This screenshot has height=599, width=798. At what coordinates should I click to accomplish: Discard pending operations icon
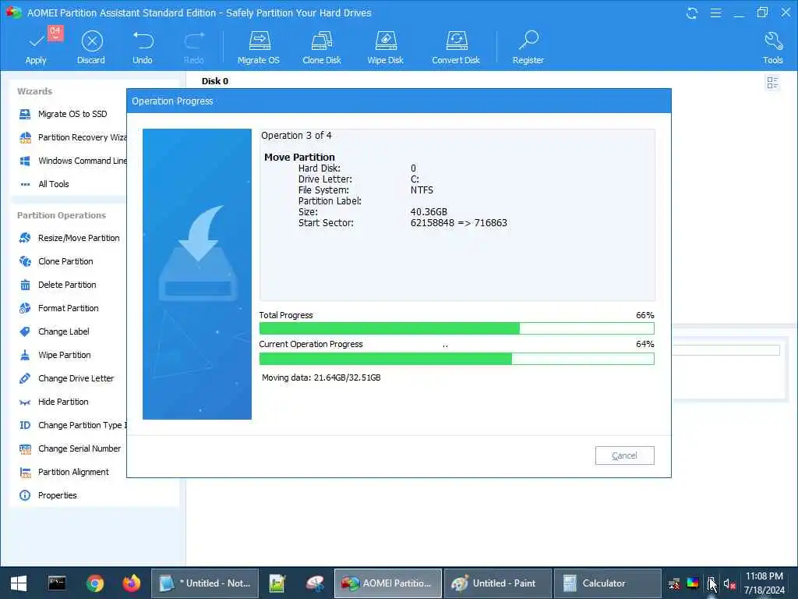coord(92,41)
